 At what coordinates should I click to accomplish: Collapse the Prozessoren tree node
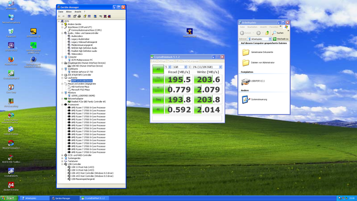pyautogui.click(x=62, y=104)
